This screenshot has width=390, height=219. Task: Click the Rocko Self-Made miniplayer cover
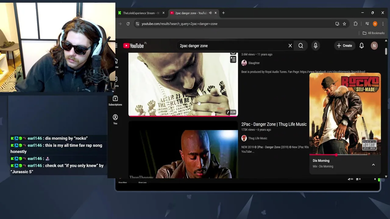coord(345,114)
